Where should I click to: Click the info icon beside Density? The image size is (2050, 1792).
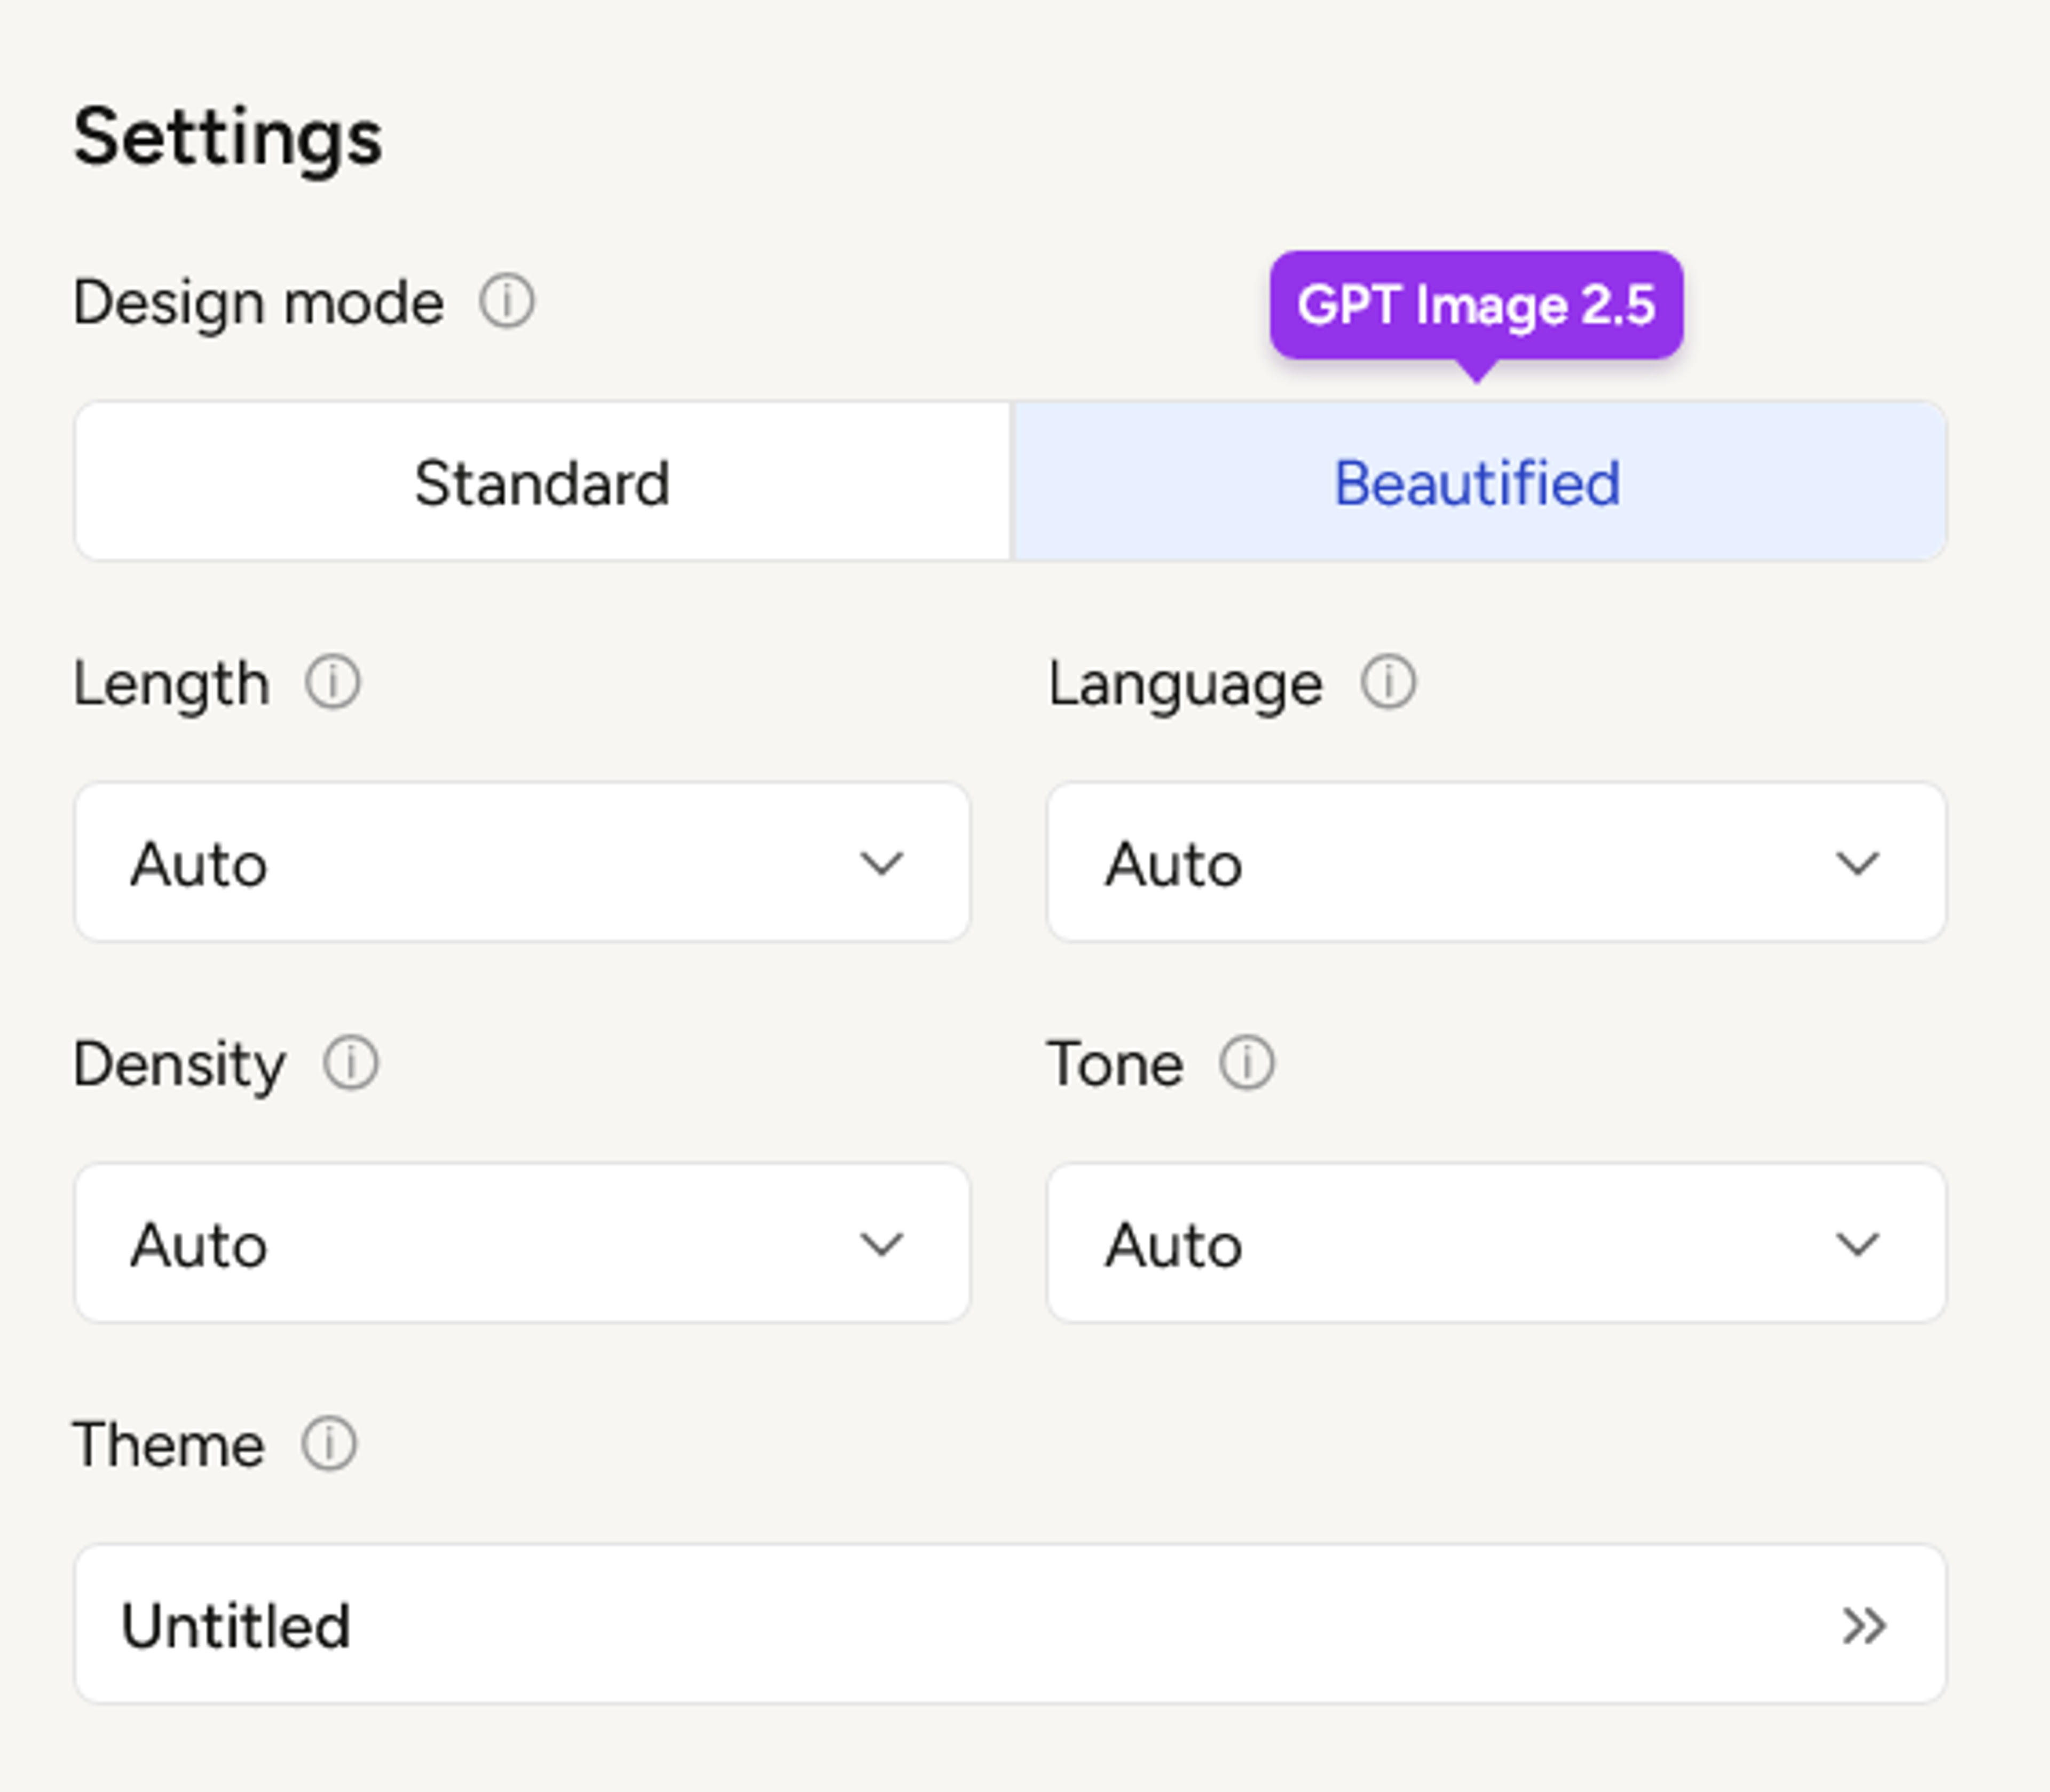click(351, 1063)
